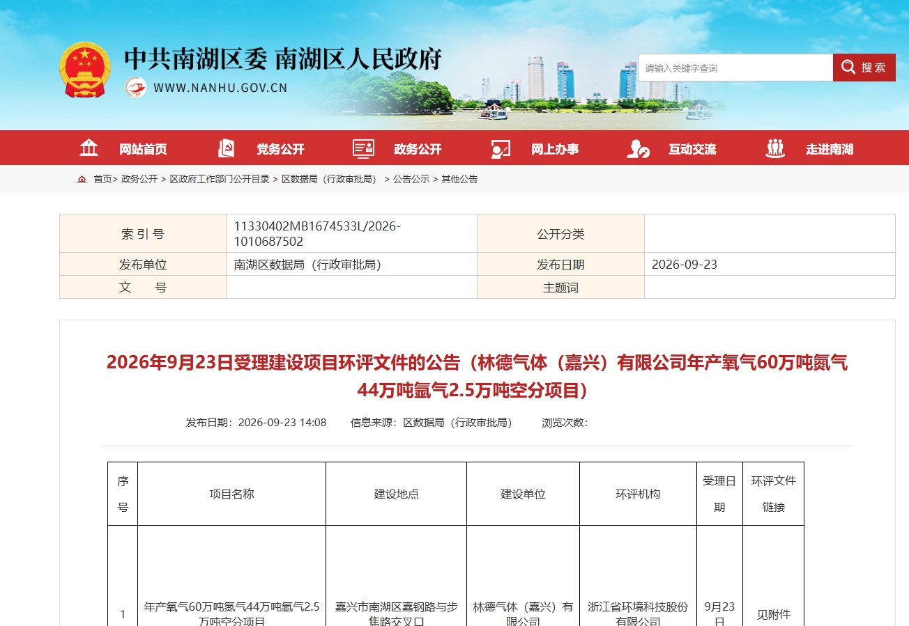This screenshot has width=909, height=626.
Task: Go to the 网上办事 section
Action: [555, 149]
